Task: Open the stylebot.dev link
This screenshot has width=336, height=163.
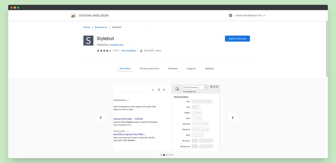Action: point(117,45)
